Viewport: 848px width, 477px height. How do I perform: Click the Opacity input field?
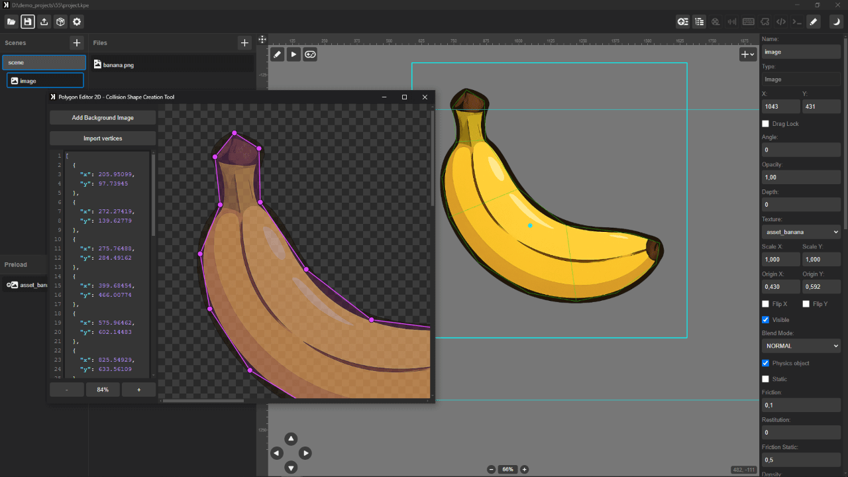click(x=801, y=178)
